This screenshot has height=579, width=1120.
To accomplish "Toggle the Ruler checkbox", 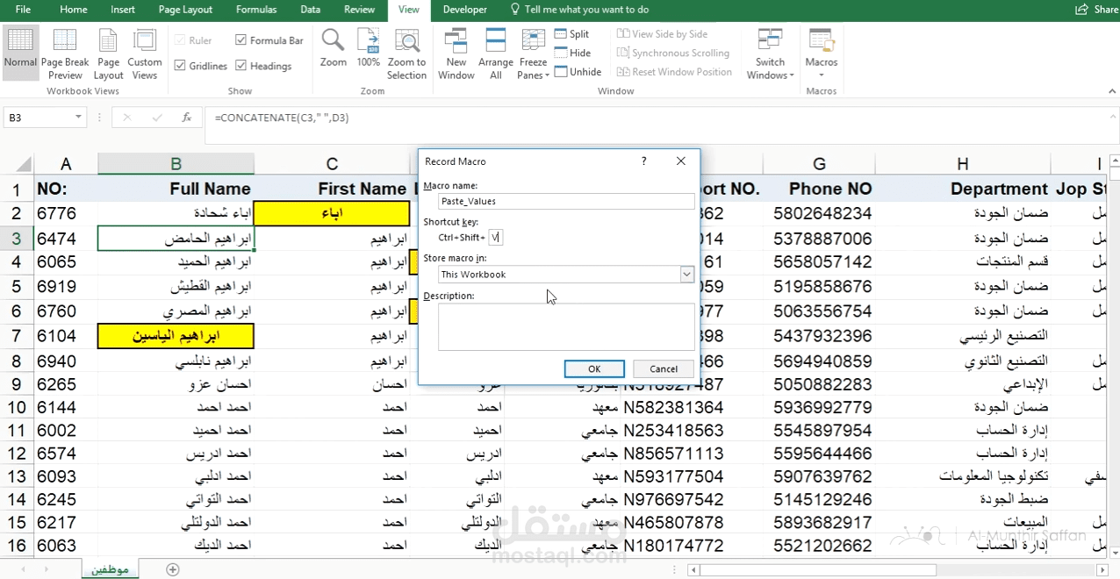I will pyautogui.click(x=180, y=40).
